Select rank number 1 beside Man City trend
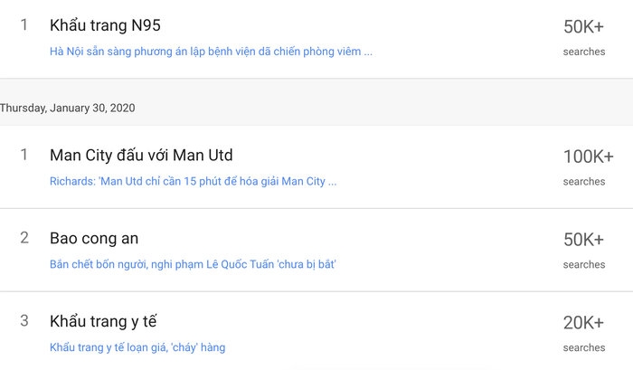The height and width of the screenshot is (370, 633). tap(24, 155)
